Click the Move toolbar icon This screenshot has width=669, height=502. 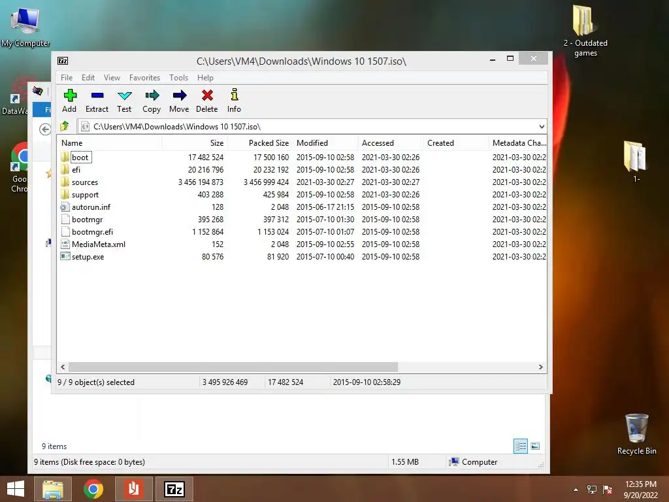180,95
